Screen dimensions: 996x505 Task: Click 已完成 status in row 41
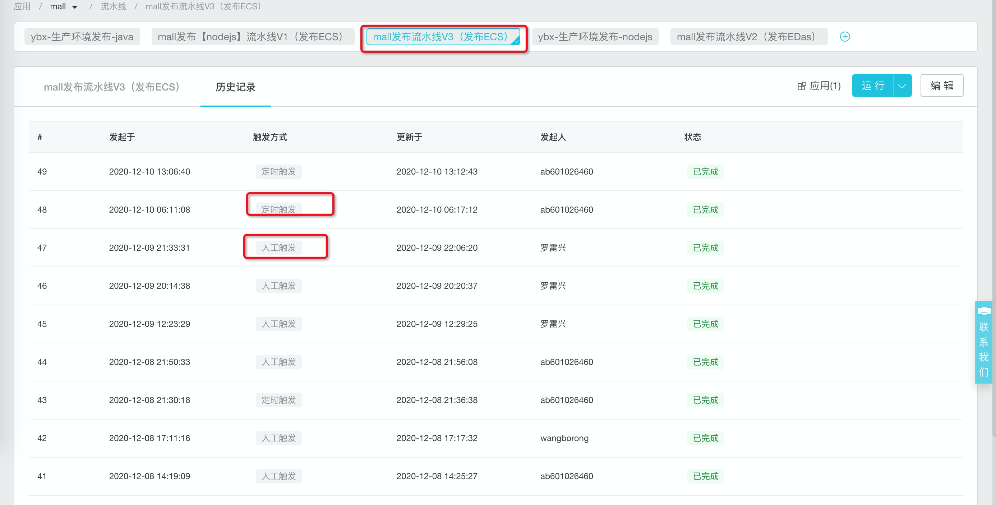click(705, 476)
